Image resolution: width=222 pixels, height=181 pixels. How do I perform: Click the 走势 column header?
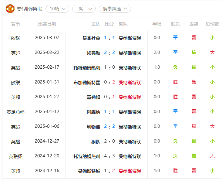click(x=194, y=24)
